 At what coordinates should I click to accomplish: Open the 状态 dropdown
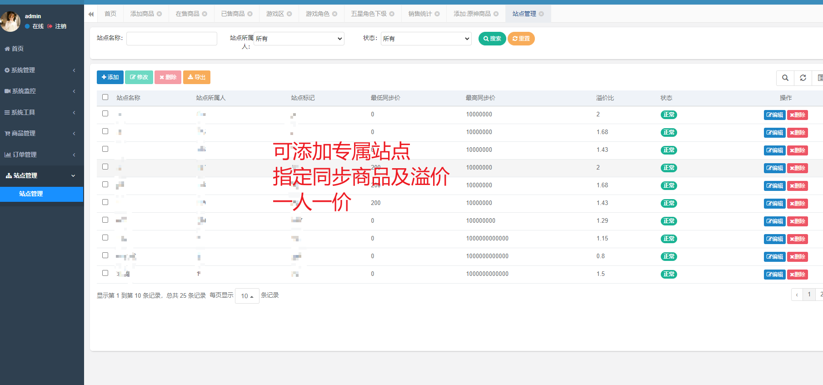(x=426, y=39)
